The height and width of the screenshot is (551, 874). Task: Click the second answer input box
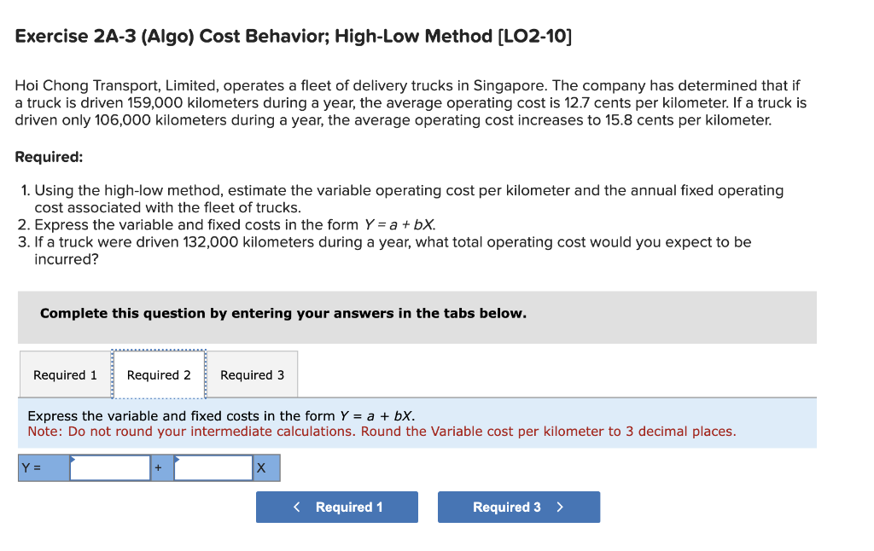213,467
